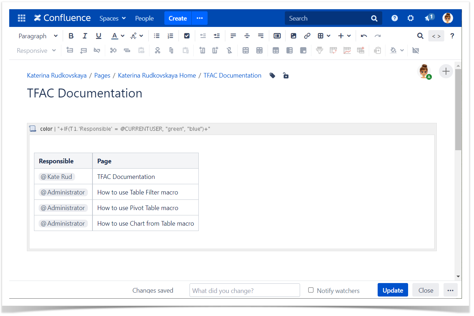Open the page labels tag icon
Screen dimensions: 474x316
tap(272, 75)
